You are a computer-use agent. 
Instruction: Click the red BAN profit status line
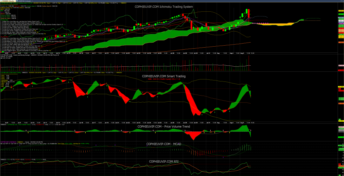[x=164, y=79]
